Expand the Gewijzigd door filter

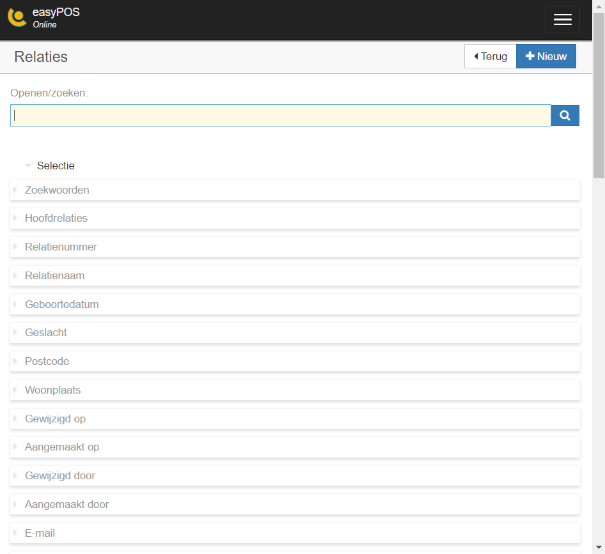295,475
